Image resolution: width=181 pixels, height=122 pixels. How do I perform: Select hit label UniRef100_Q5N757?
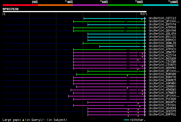tap(162, 53)
